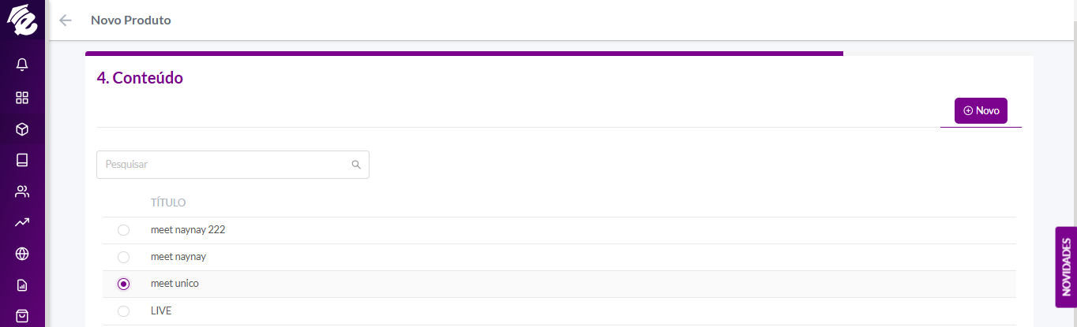The height and width of the screenshot is (327, 1077).
Task: Click the TÍTULO column header
Action: pos(168,203)
